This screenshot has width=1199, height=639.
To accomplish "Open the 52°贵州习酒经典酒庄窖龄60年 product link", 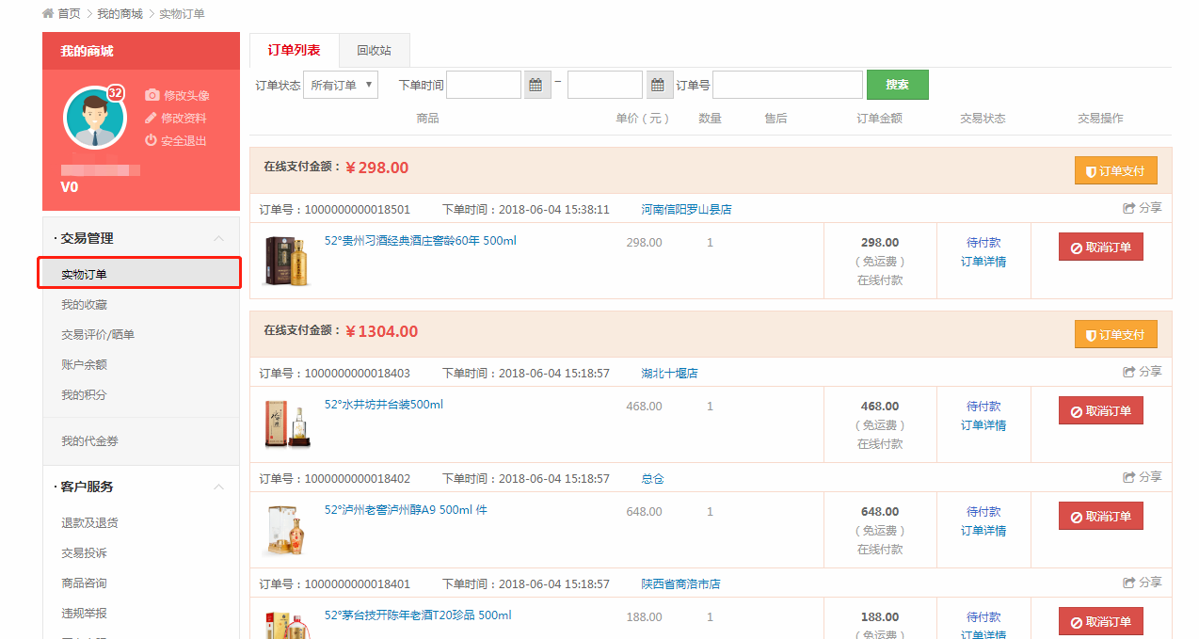I will (x=421, y=241).
